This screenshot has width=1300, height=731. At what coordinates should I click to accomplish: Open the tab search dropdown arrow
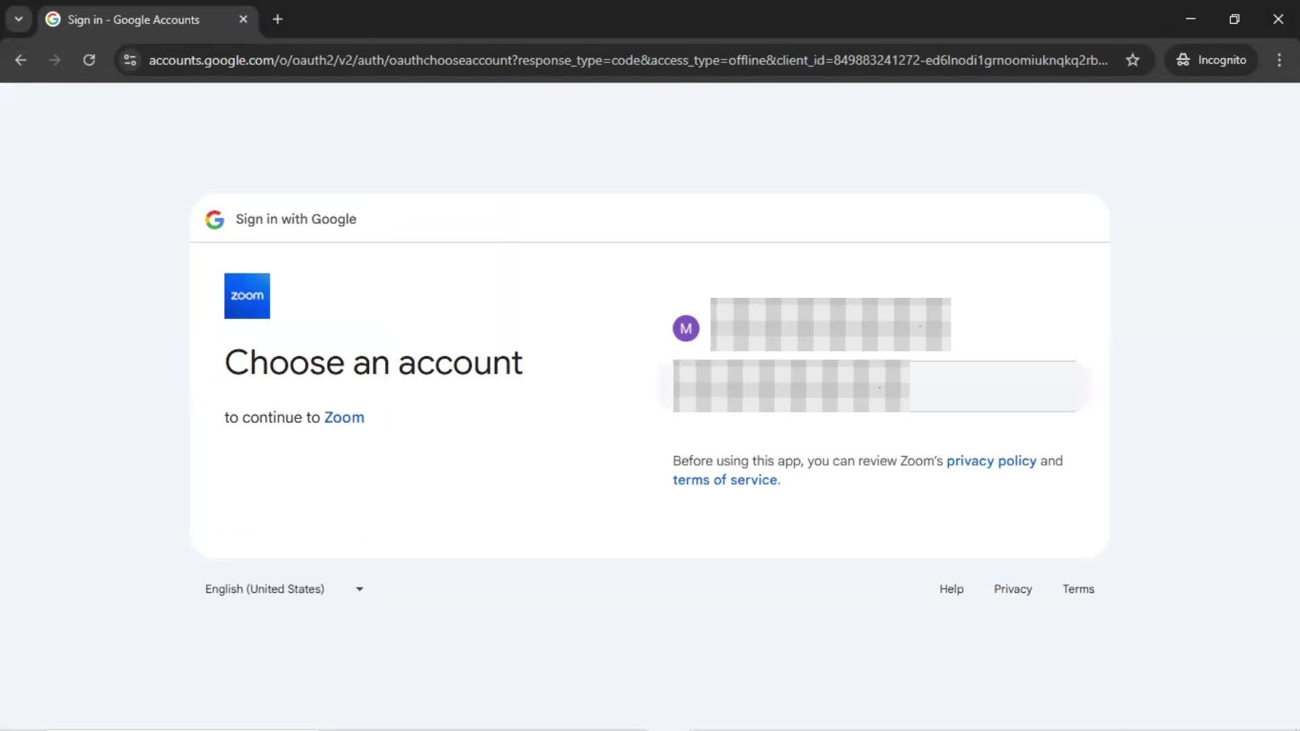pyautogui.click(x=19, y=19)
